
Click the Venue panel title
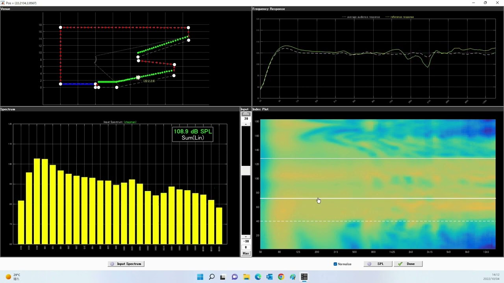pyautogui.click(x=6, y=9)
